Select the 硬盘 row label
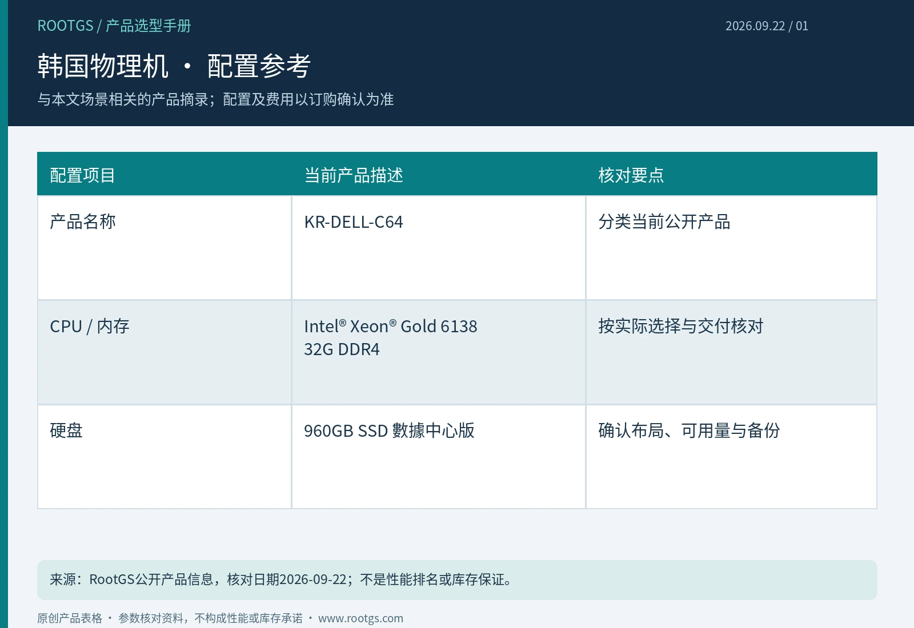Screen dimensions: 914x628 pyautogui.click(x=66, y=430)
